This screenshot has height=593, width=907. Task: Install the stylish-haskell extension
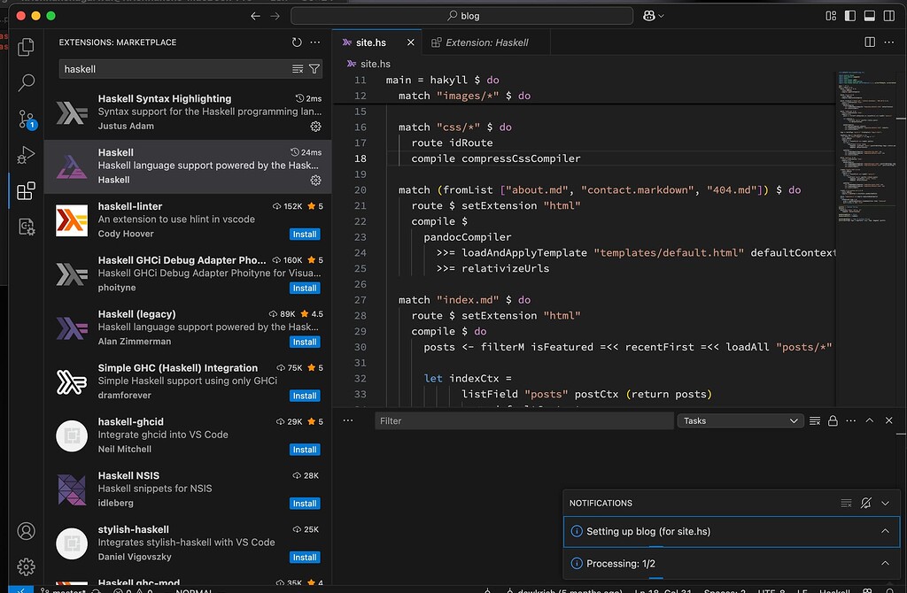(x=305, y=557)
